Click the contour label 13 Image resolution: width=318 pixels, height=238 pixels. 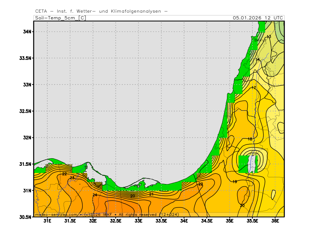tap(269, 37)
